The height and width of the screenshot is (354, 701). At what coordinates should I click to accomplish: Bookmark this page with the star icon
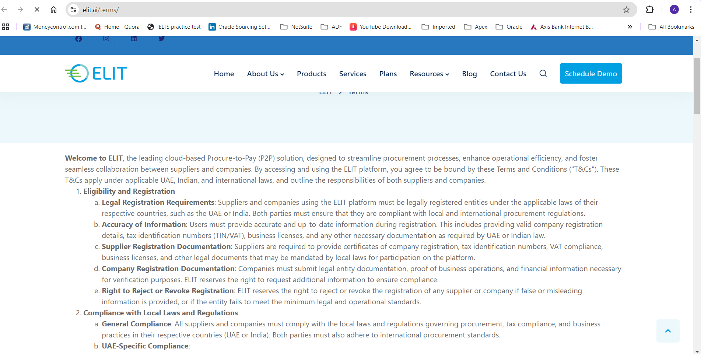[x=626, y=10]
